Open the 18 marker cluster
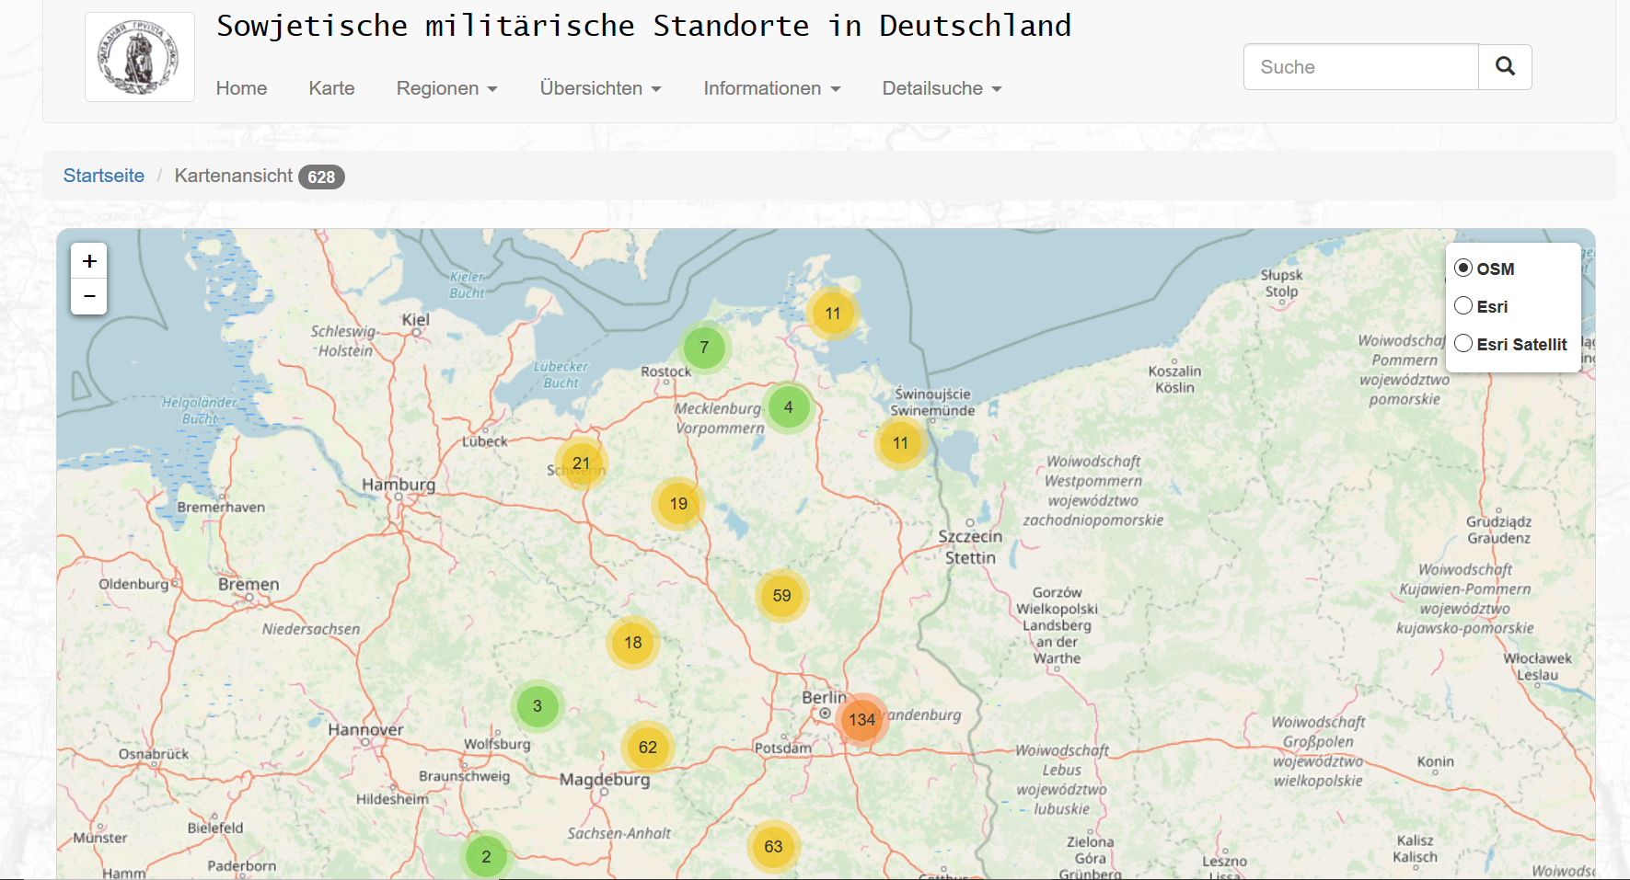Viewport: 1630px width, 880px height. pos(633,643)
